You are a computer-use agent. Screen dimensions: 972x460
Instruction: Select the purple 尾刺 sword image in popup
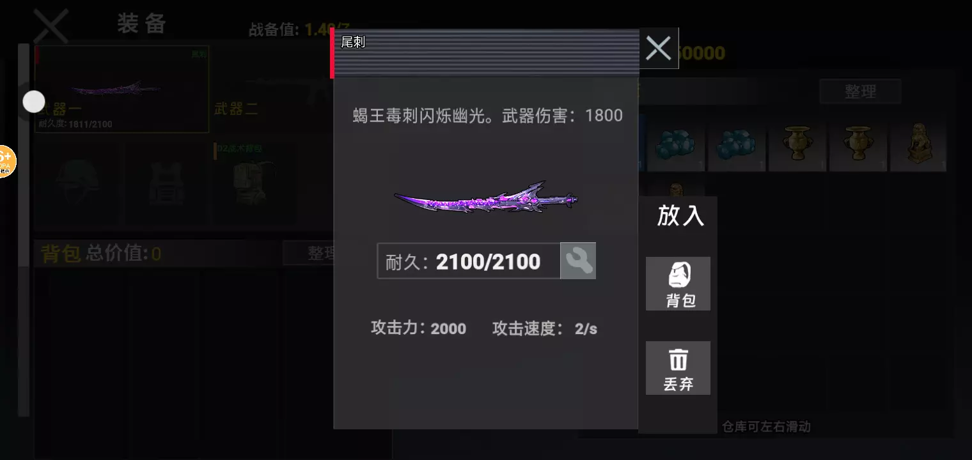coord(486,197)
